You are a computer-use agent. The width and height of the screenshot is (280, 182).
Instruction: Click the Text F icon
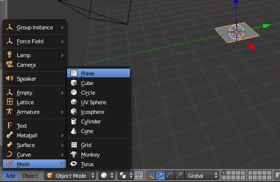[10, 125]
